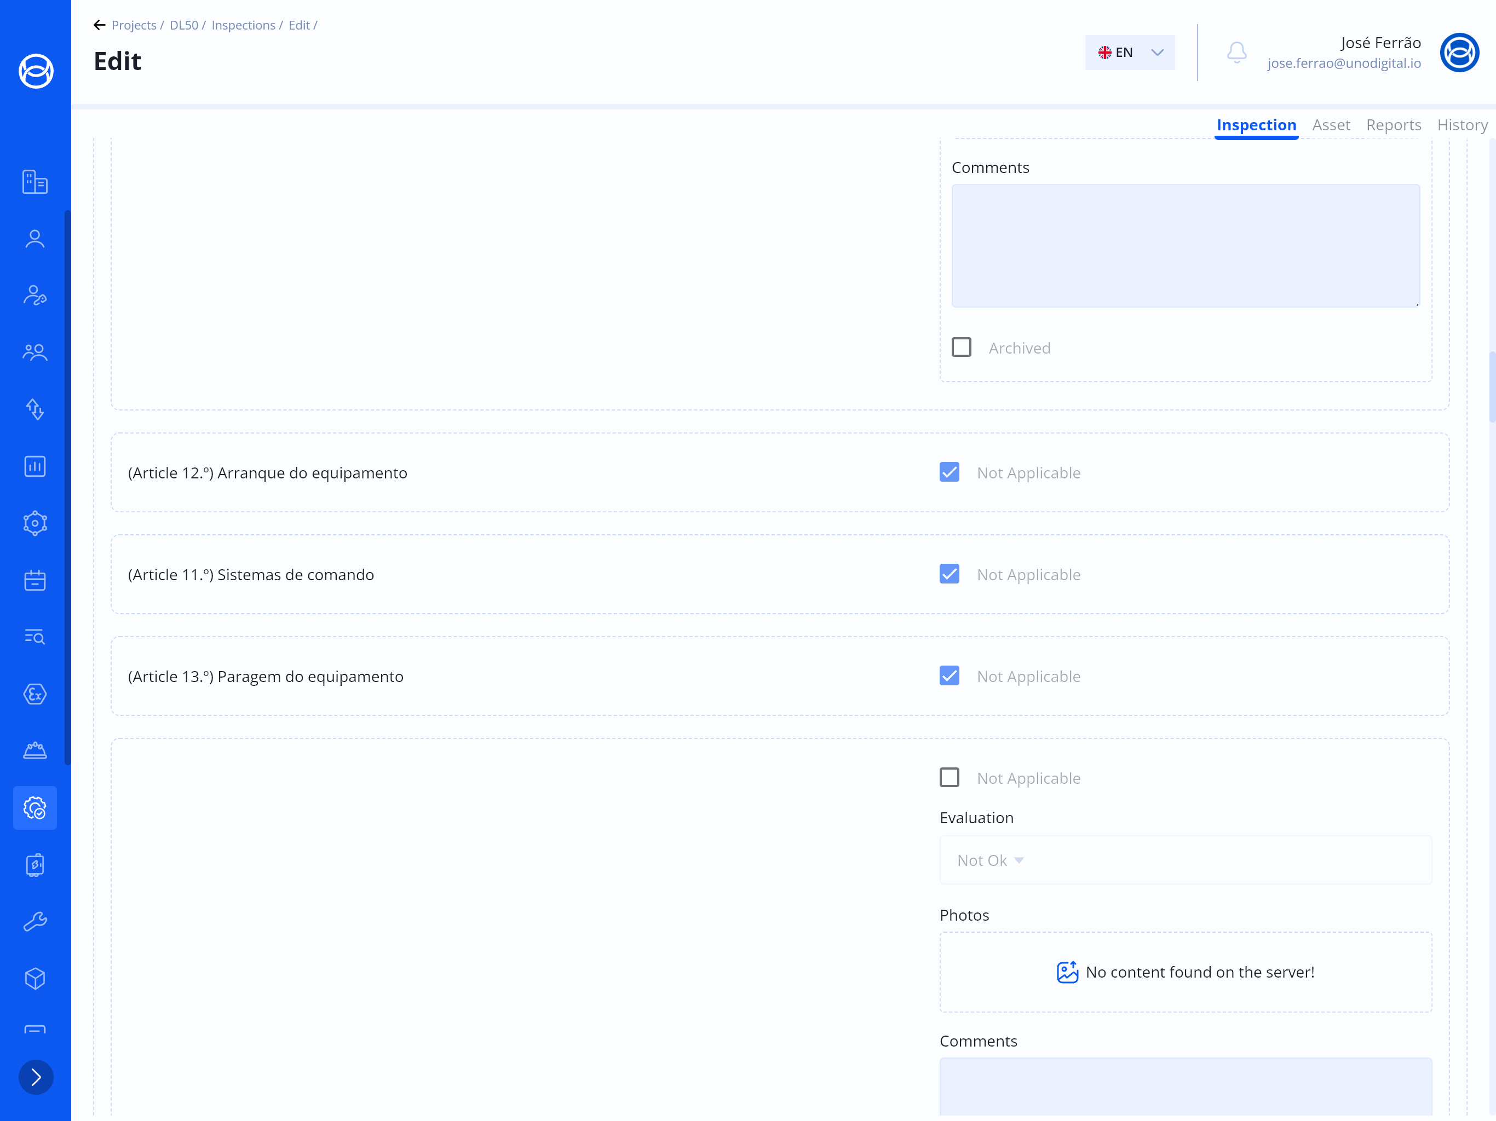Click the DL50 breadcrumb link
Screen dimensions: 1496x1121
183,25
